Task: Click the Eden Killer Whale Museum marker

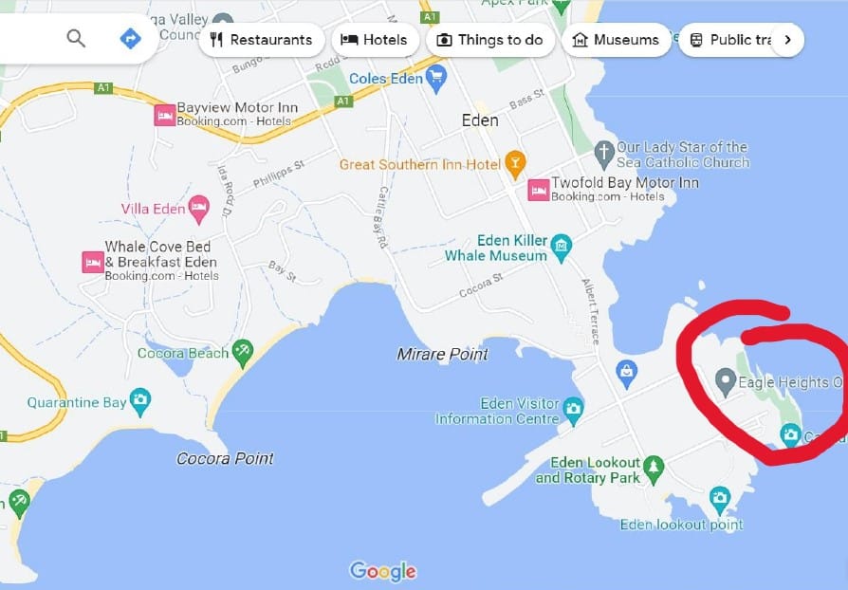Action: [x=561, y=249]
